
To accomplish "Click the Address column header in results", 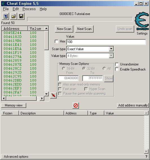I will (x=15, y=29).
